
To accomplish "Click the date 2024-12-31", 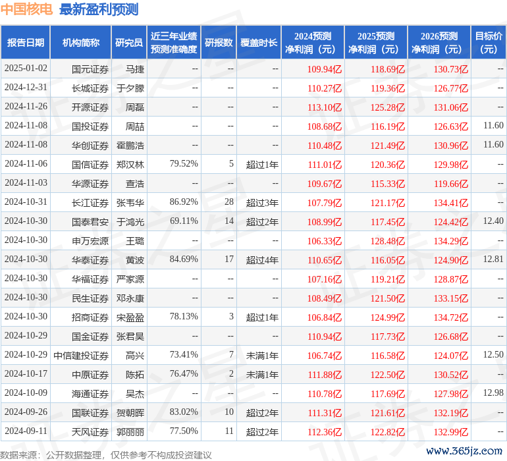I will point(26,88).
